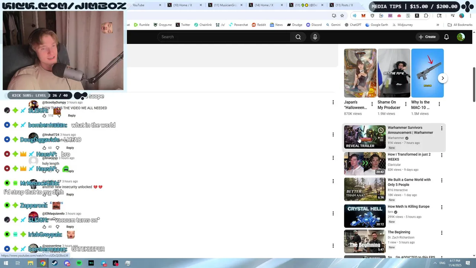Bookmark this page with the star icon
Viewport: 476px width, 268px height.
342,16
